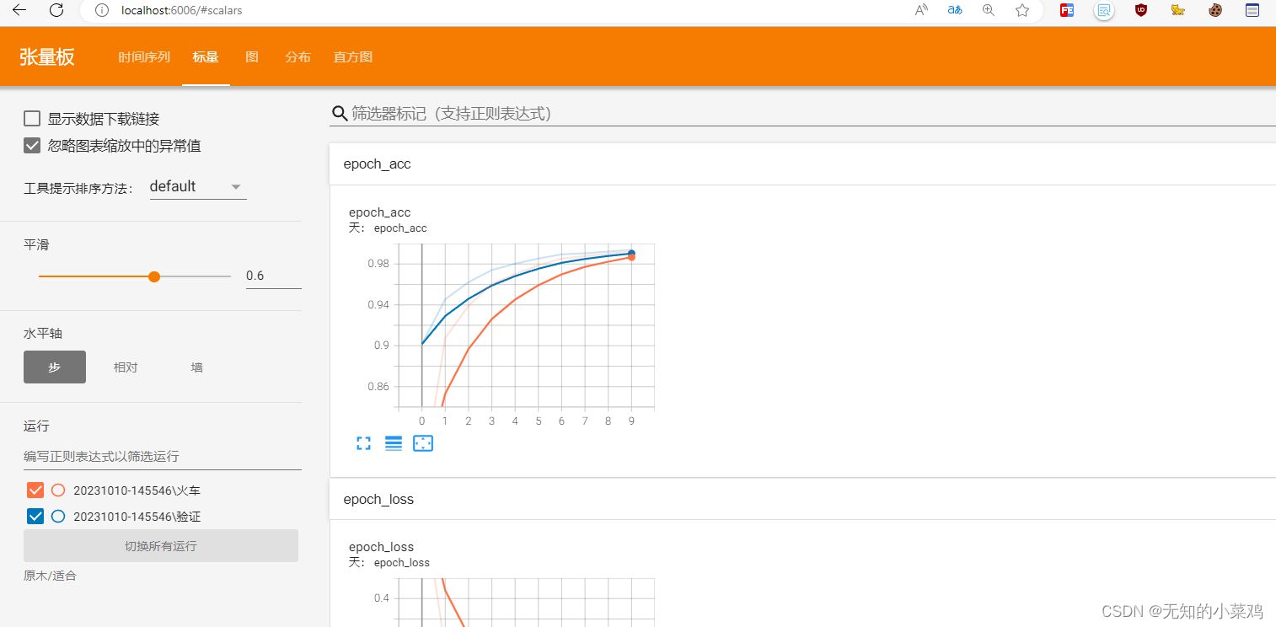1276x627 pixels.
Task: Uncheck the 20231010-145546\验证 run checkbox
Action: click(x=35, y=516)
